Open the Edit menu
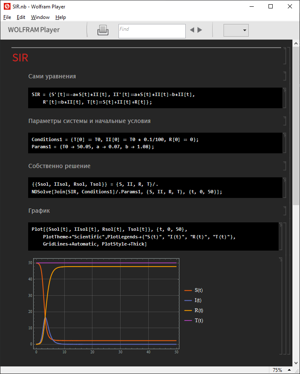The height and width of the screenshot is (374, 300). tap(21, 17)
